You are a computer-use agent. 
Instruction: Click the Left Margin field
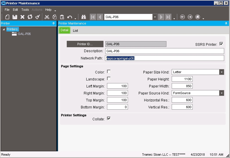(117, 86)
